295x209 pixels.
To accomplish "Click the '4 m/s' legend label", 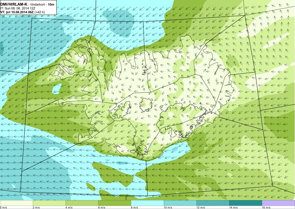I will click(69, 208).
